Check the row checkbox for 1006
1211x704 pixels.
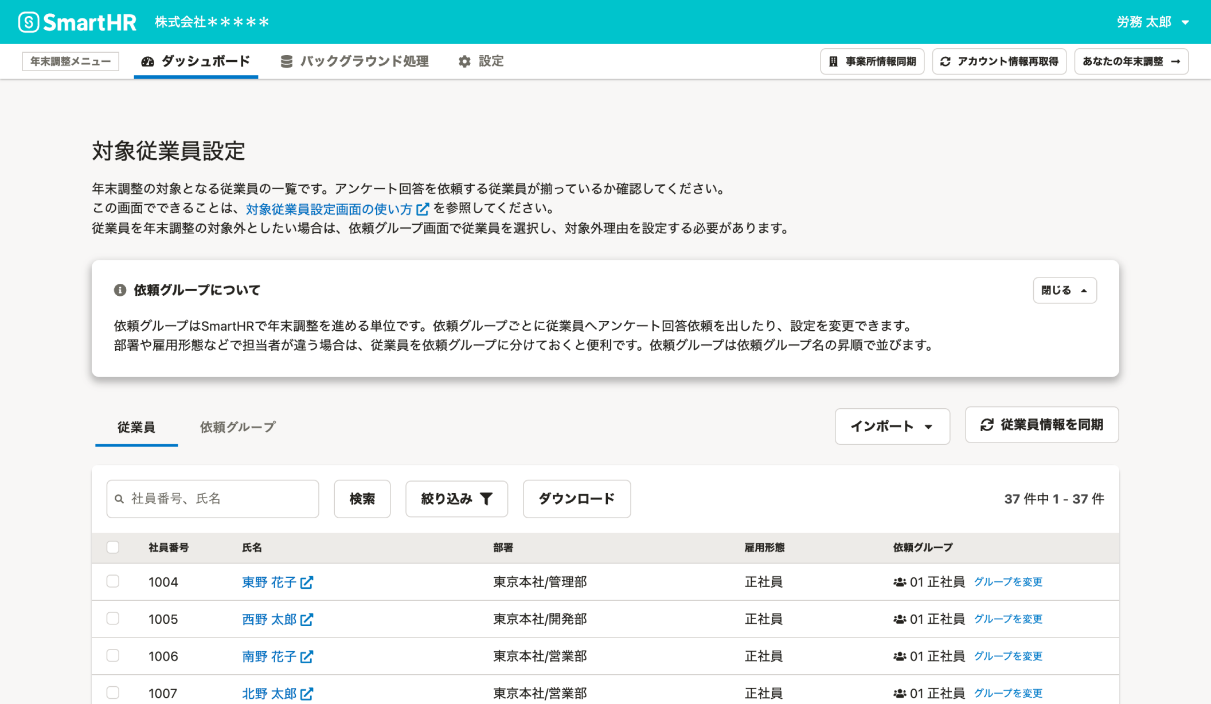click(x=113, y=655)
